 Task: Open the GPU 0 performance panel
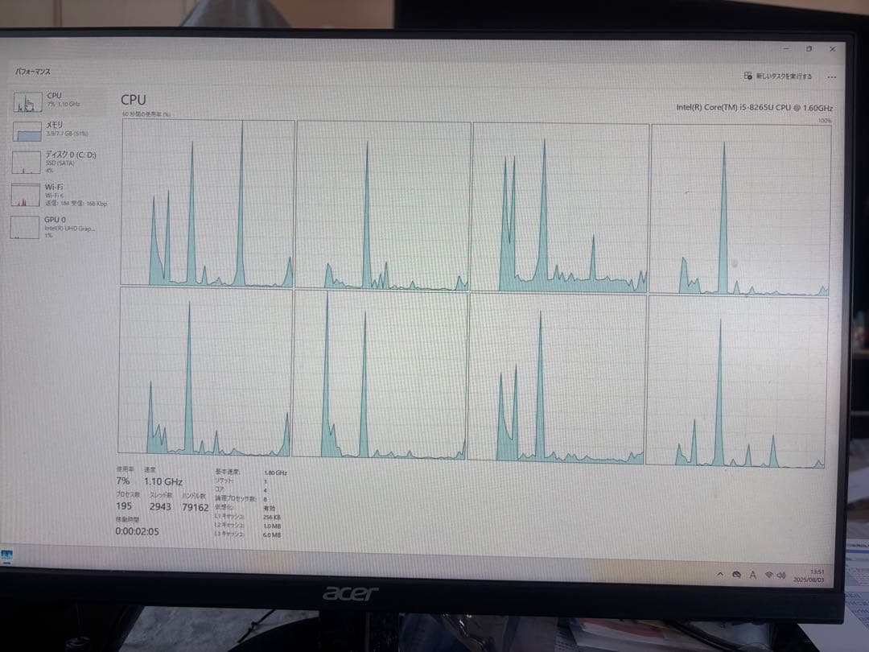56,223
